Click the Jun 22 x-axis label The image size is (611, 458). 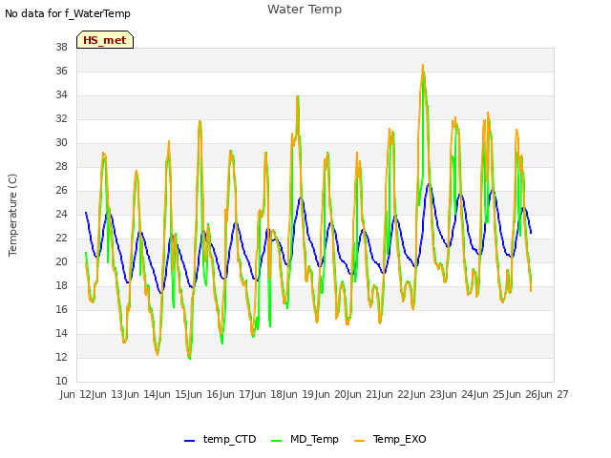[395, 394]
